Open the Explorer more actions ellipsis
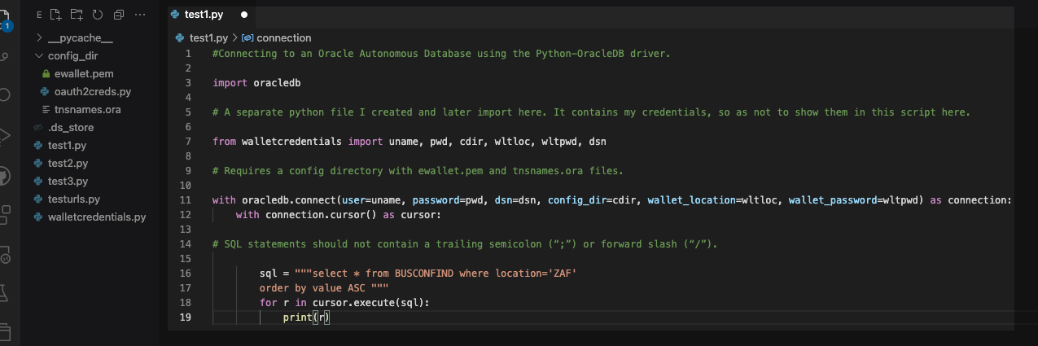 (140, 14)
